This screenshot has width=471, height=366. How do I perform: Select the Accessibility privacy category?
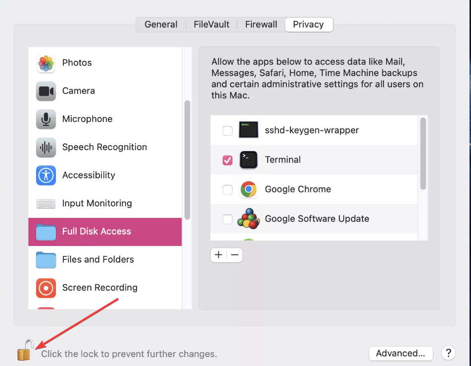coord(89,175)
